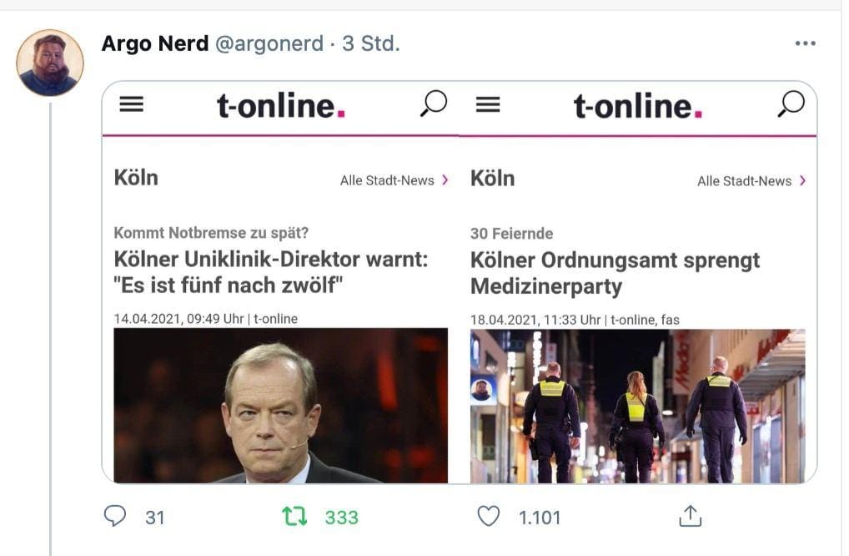Open the Kölner Ordnungsamt sprengt Medizinerparty headline
849x556 pixels.
click(614, 273)
